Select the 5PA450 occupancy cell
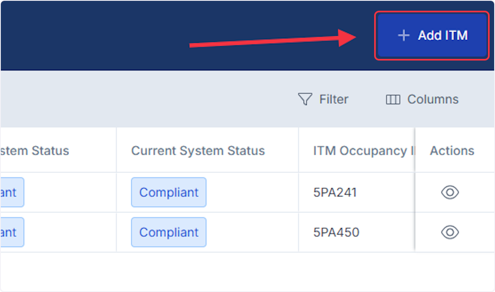495x292 pixels. (356, 232)
